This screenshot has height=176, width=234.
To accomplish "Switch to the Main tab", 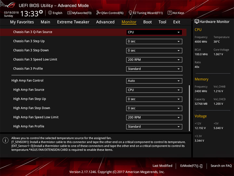I will pos(45,22).
